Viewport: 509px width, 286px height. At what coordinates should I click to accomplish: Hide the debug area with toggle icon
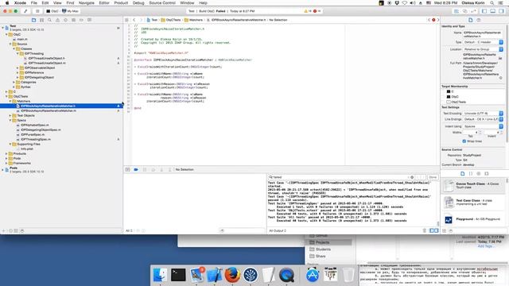[x=127, y=169]
